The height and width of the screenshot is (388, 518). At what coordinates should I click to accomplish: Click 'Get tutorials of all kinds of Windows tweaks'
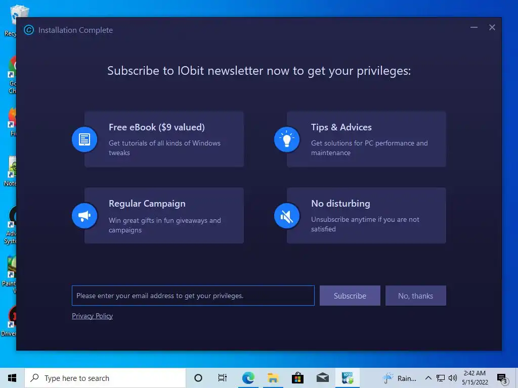(x=164, y=148)
